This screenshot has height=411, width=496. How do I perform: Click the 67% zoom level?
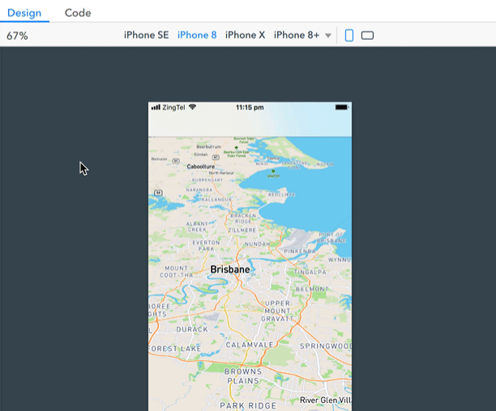[x=17, y=36]
